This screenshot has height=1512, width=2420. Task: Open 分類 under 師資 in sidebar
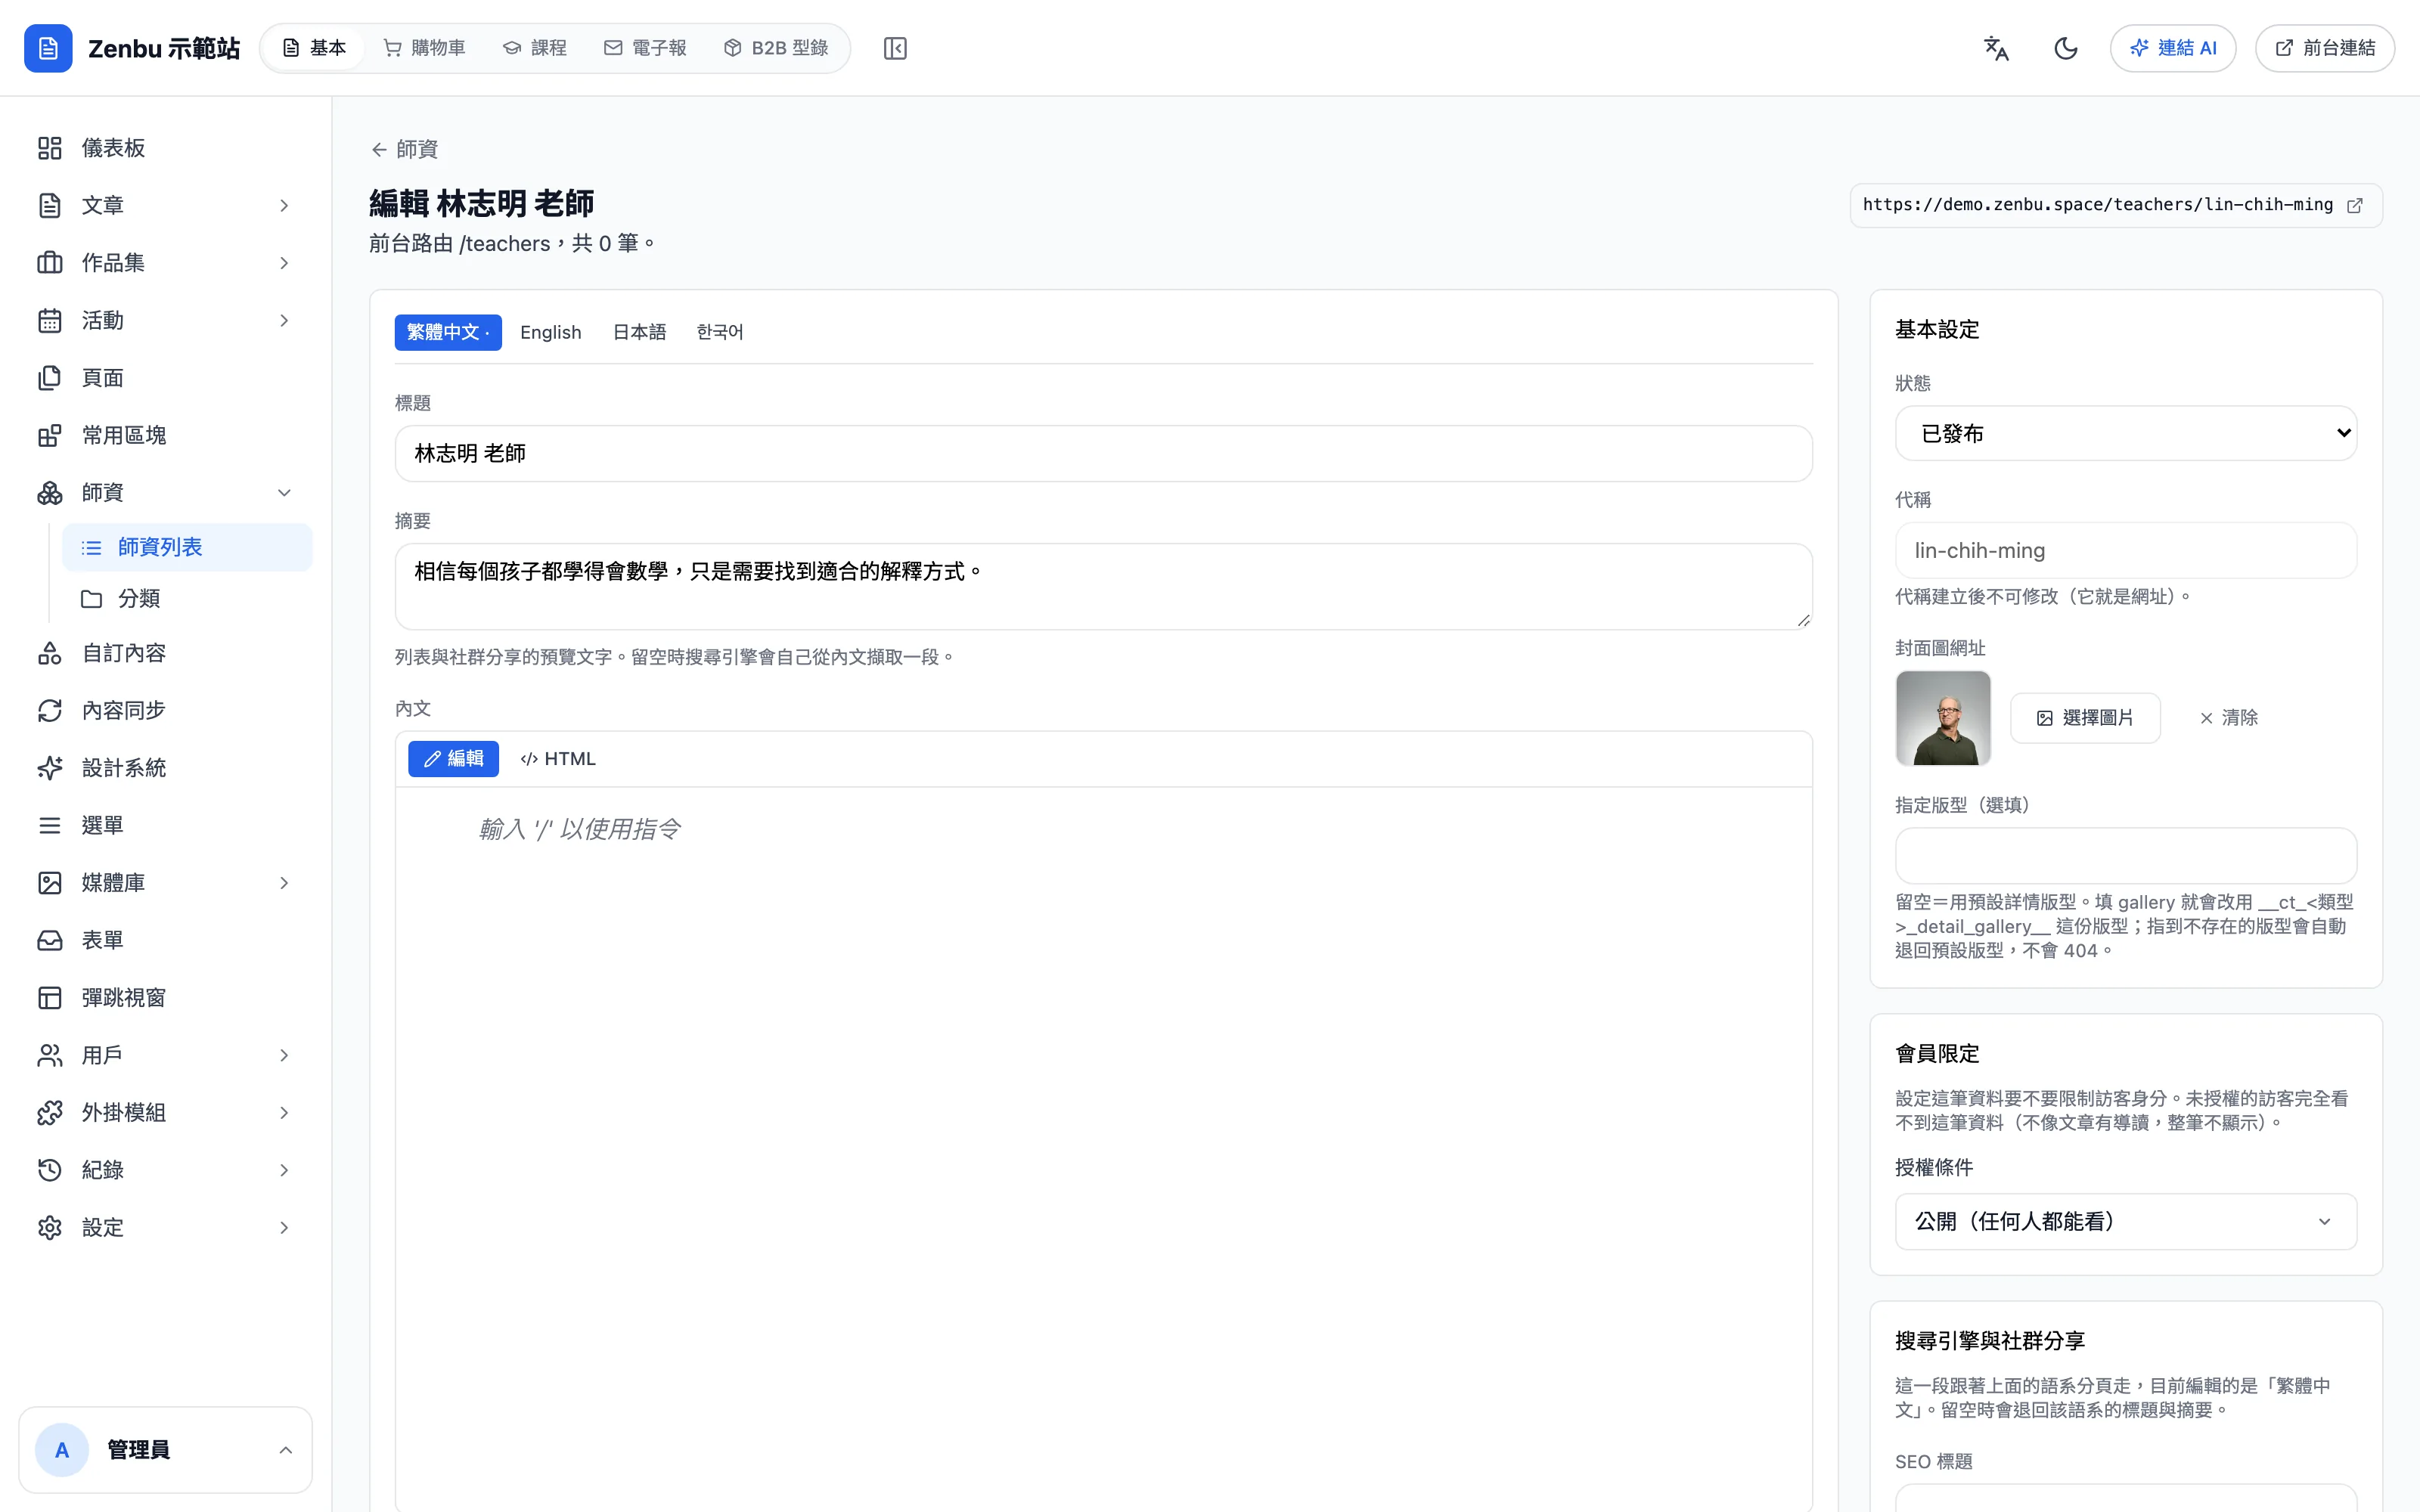(x=187, y=598)
